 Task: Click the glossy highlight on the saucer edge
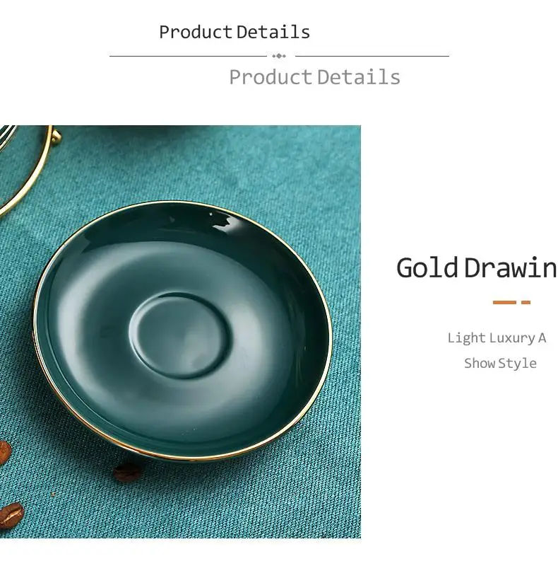(220, 219)
